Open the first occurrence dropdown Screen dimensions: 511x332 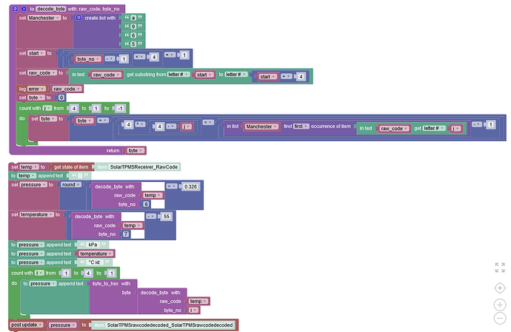[301, 126]
